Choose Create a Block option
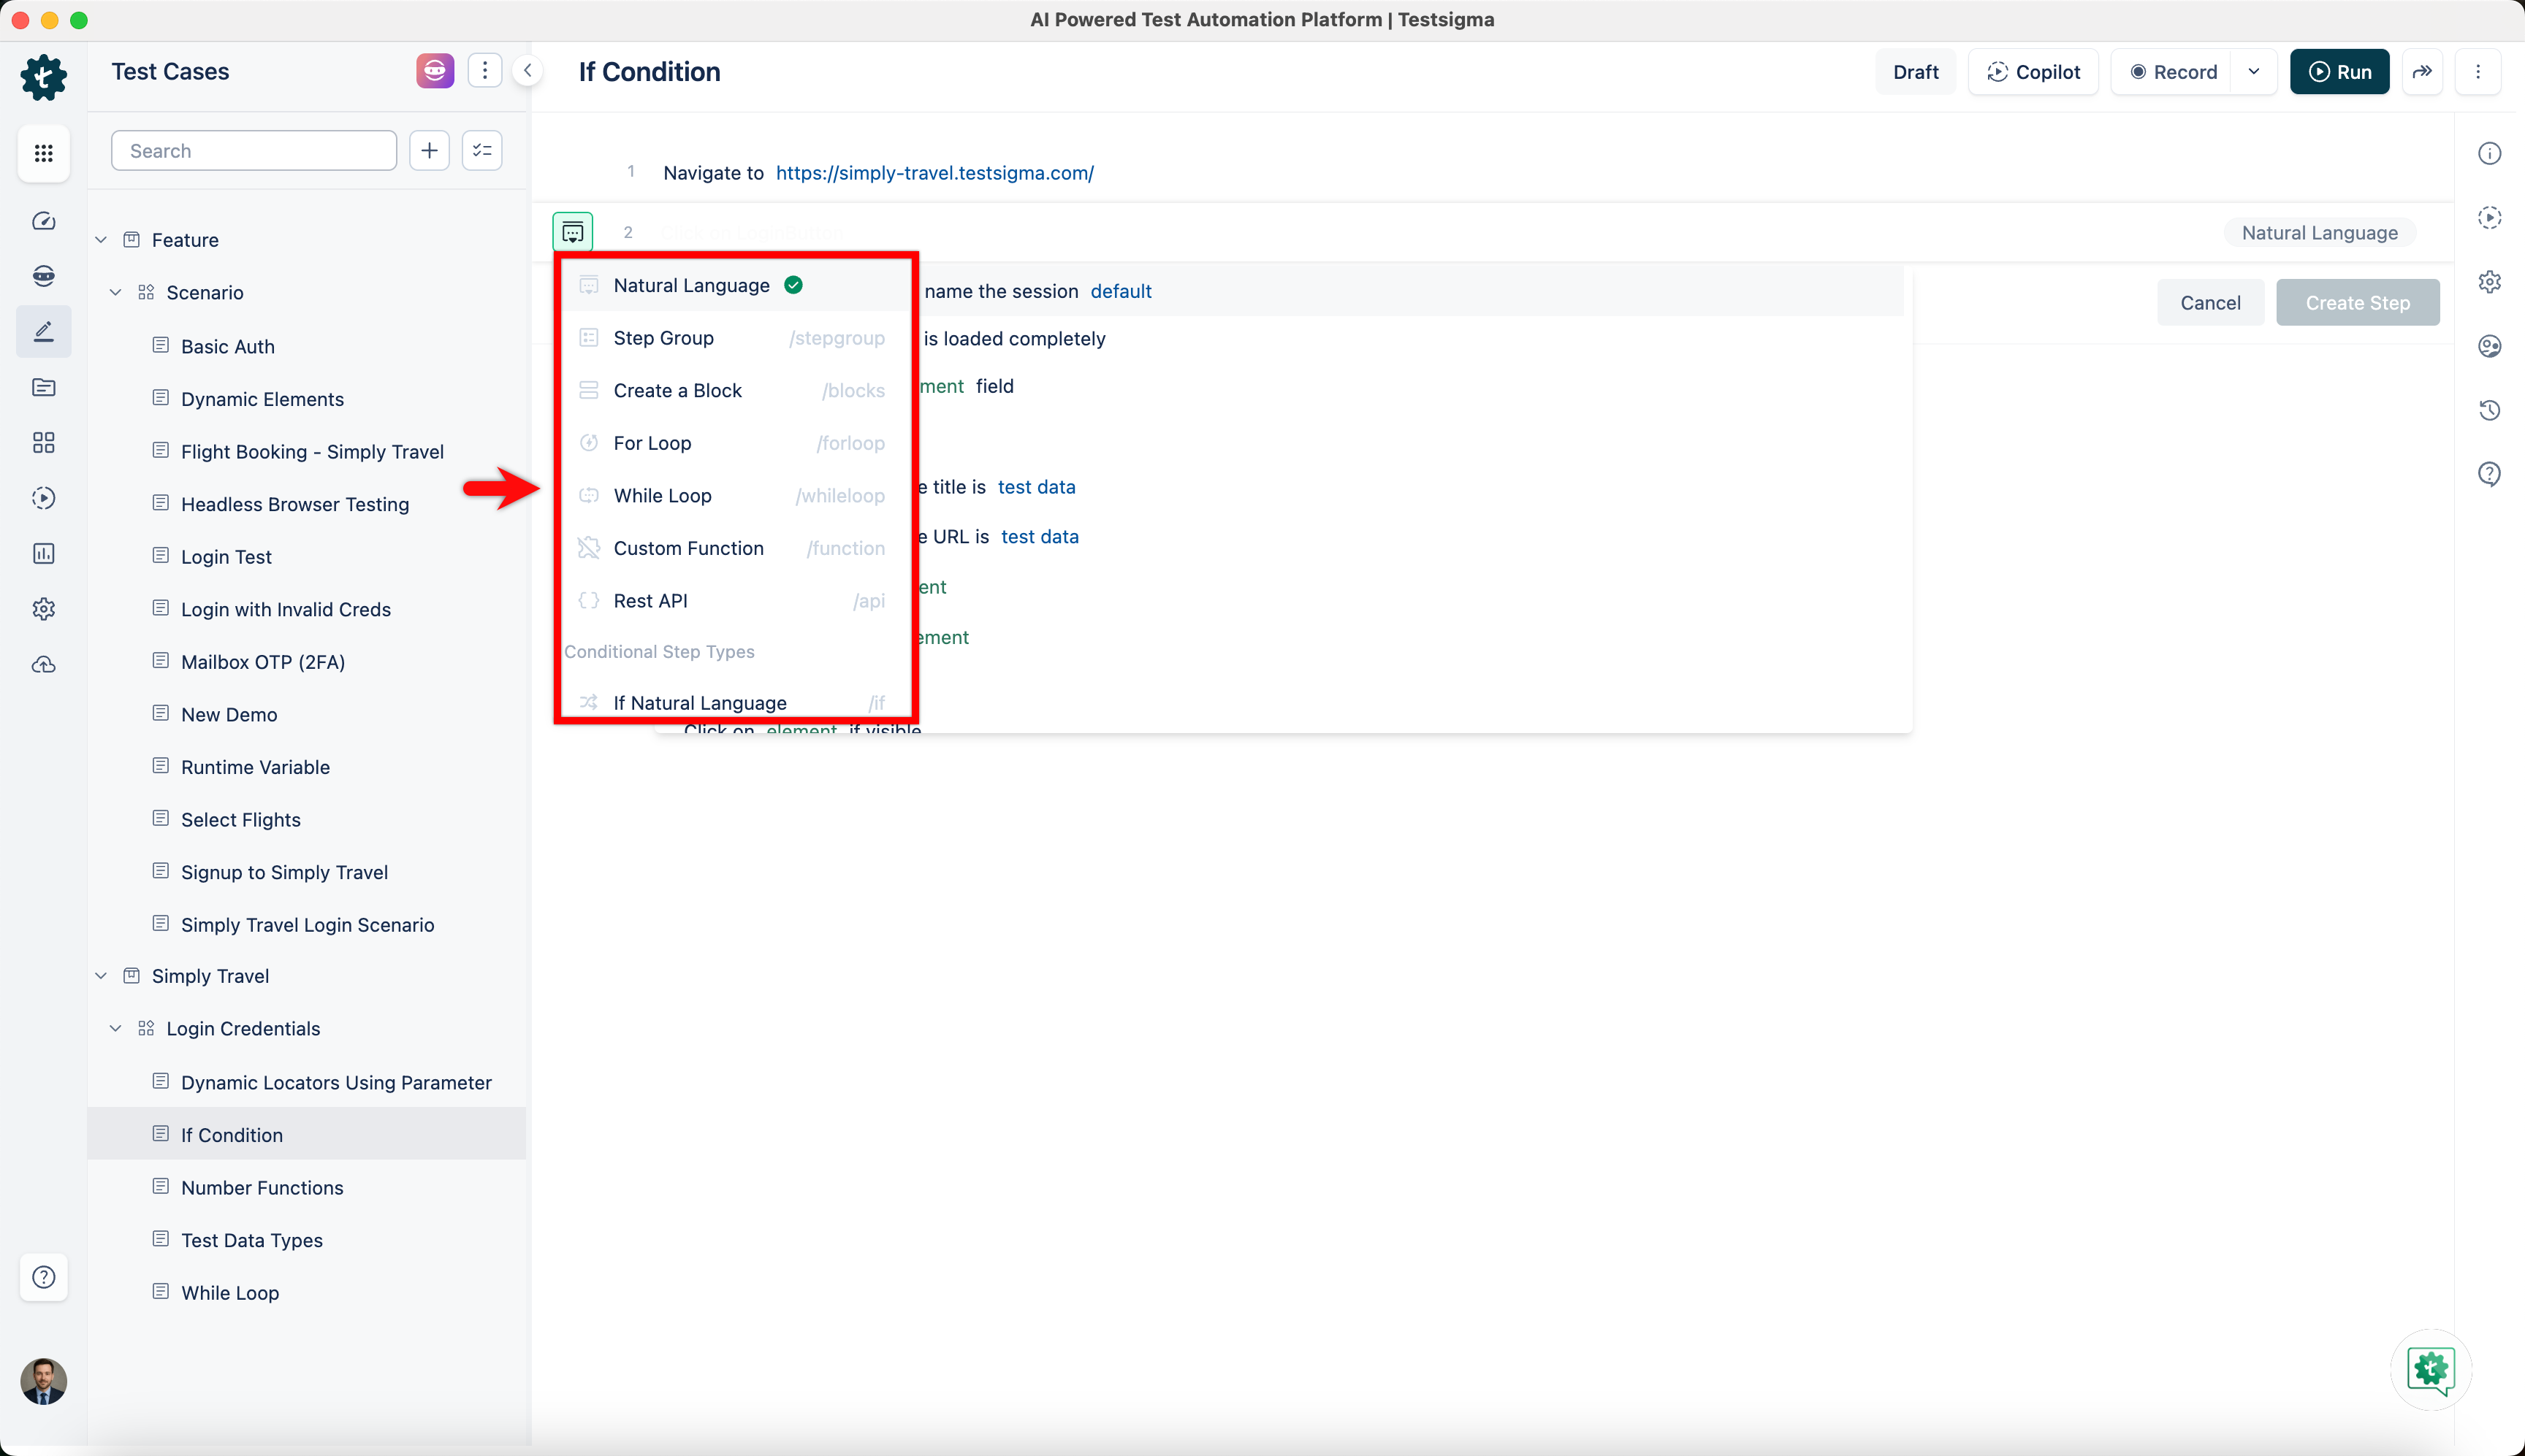Viewport: 2525px width, 1456px height. tap(734, 390)
